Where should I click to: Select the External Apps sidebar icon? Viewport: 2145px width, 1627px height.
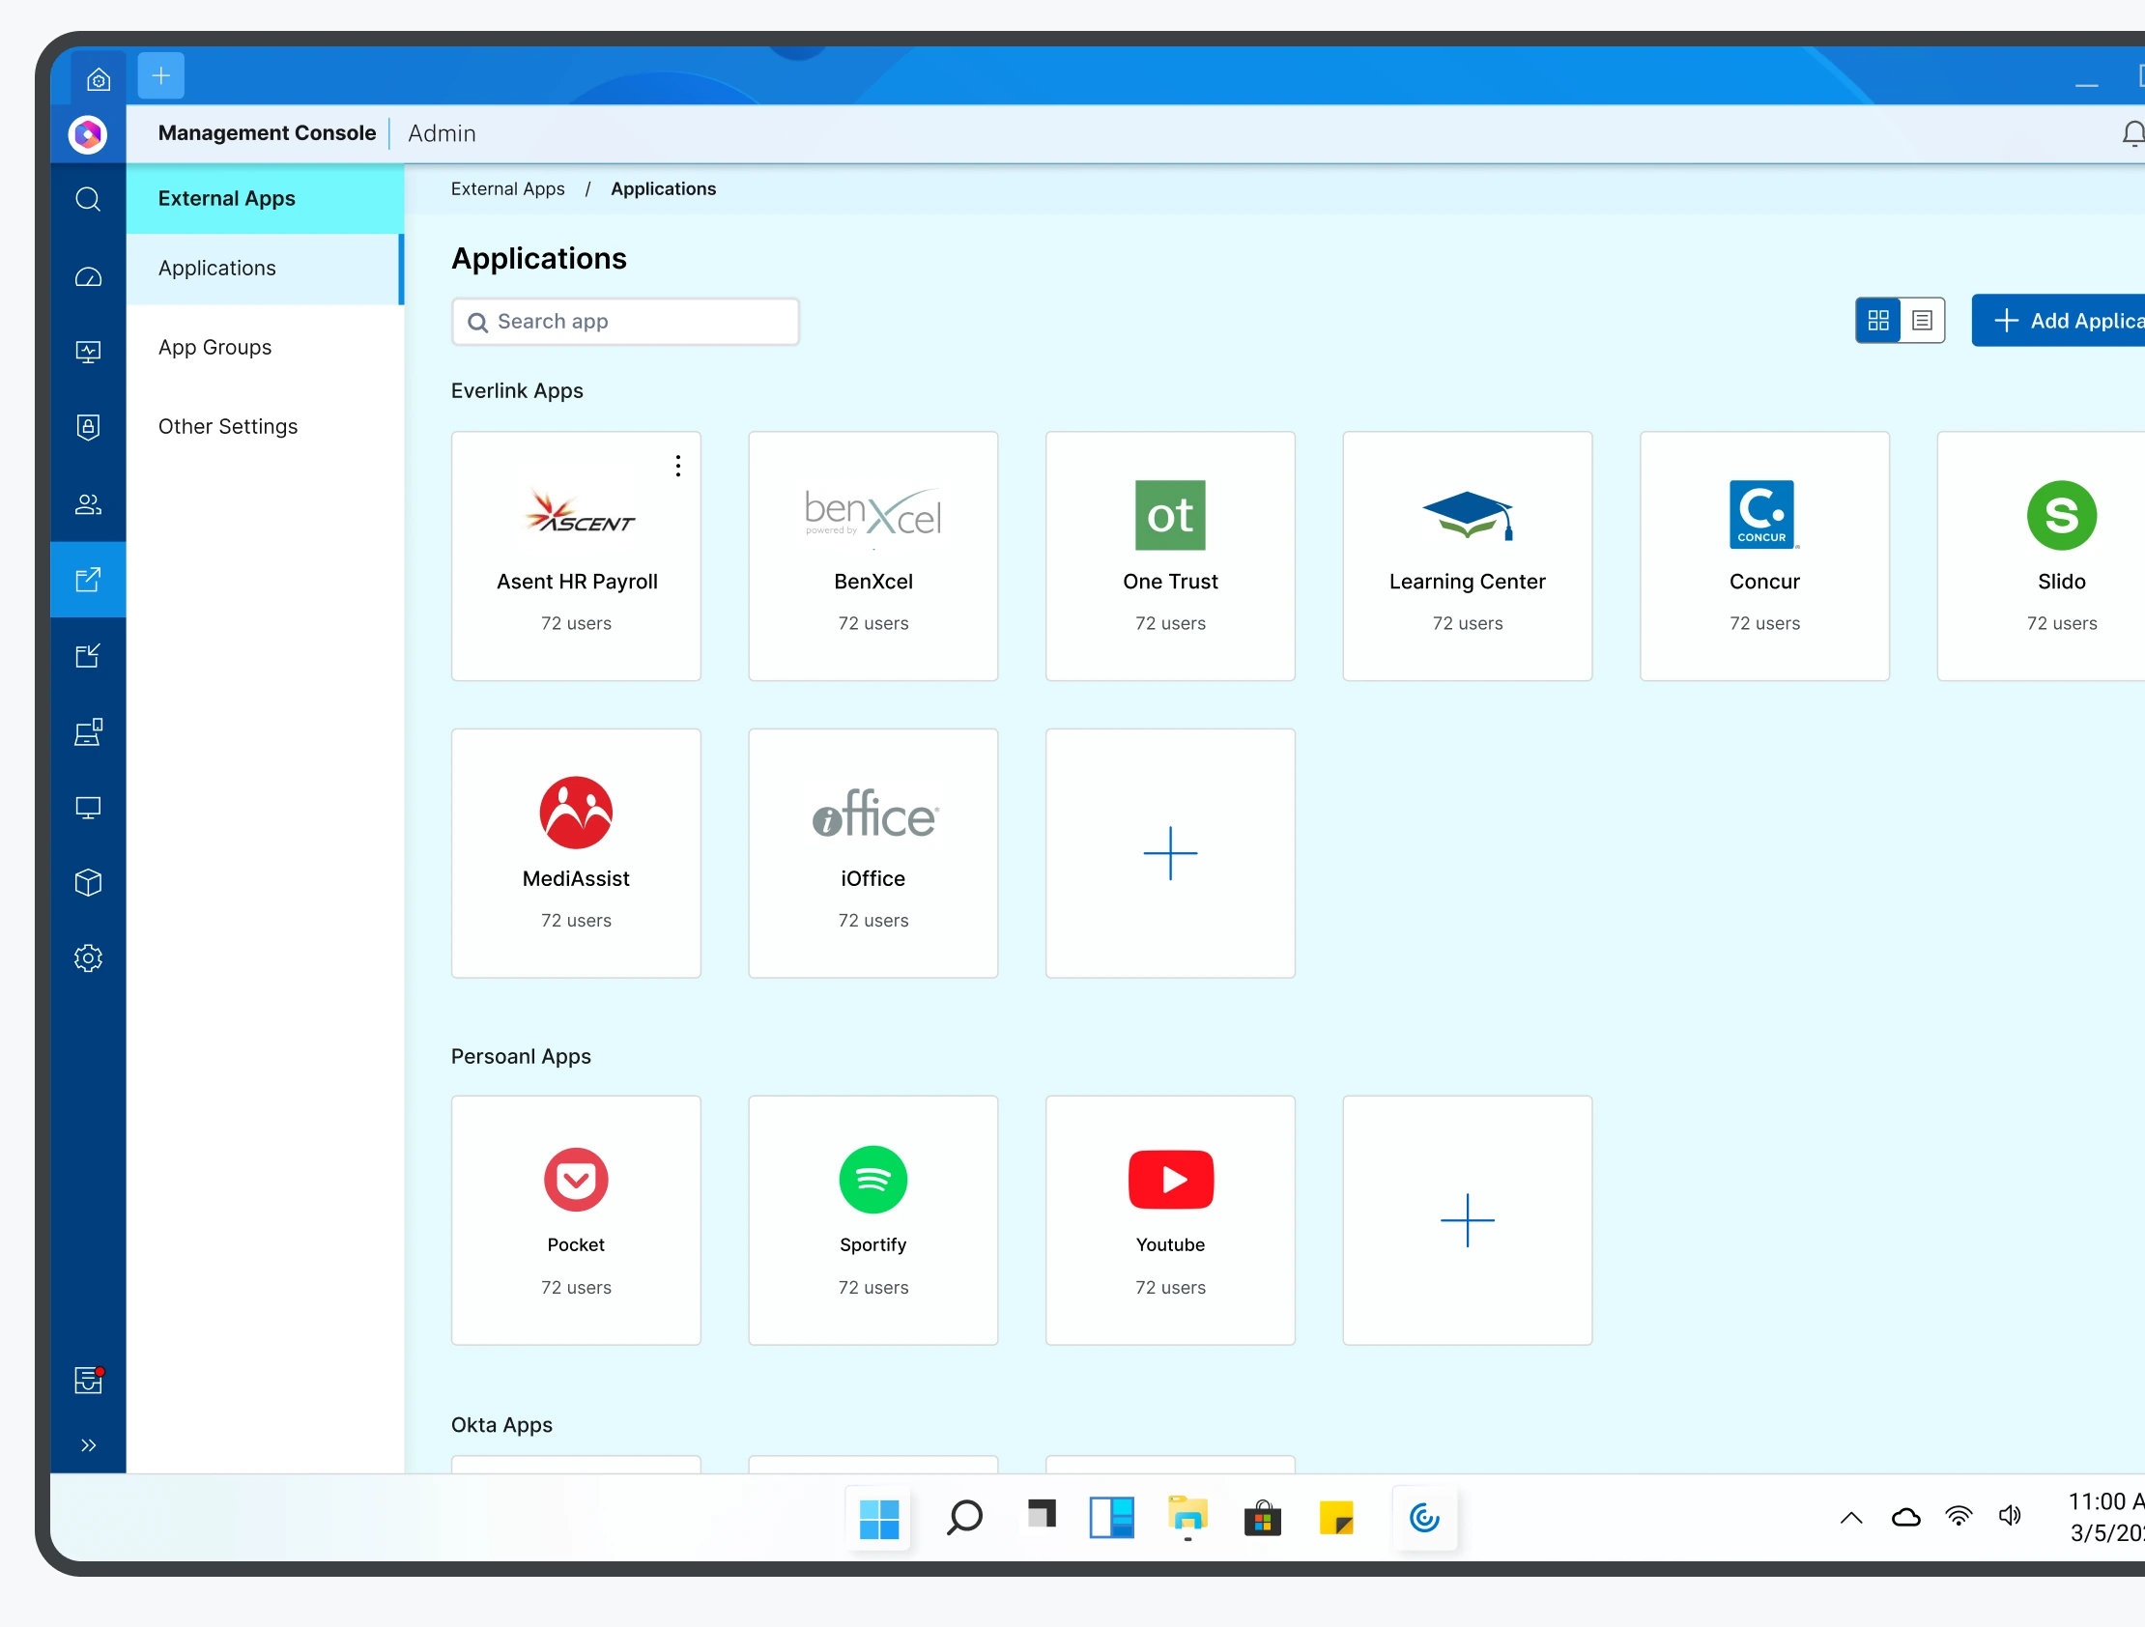point(88,580)
